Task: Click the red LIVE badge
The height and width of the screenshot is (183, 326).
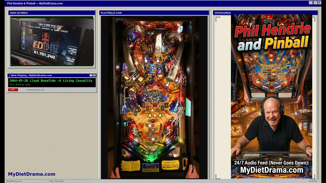Action: pyautogui.click(x=13, y=90)
